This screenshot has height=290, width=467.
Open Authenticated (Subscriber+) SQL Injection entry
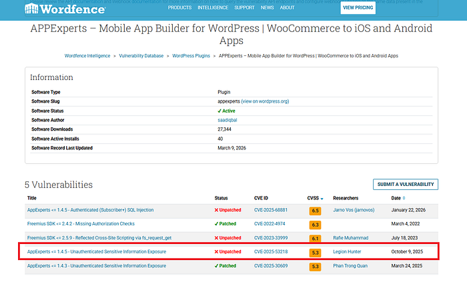(x=90, y=210)
